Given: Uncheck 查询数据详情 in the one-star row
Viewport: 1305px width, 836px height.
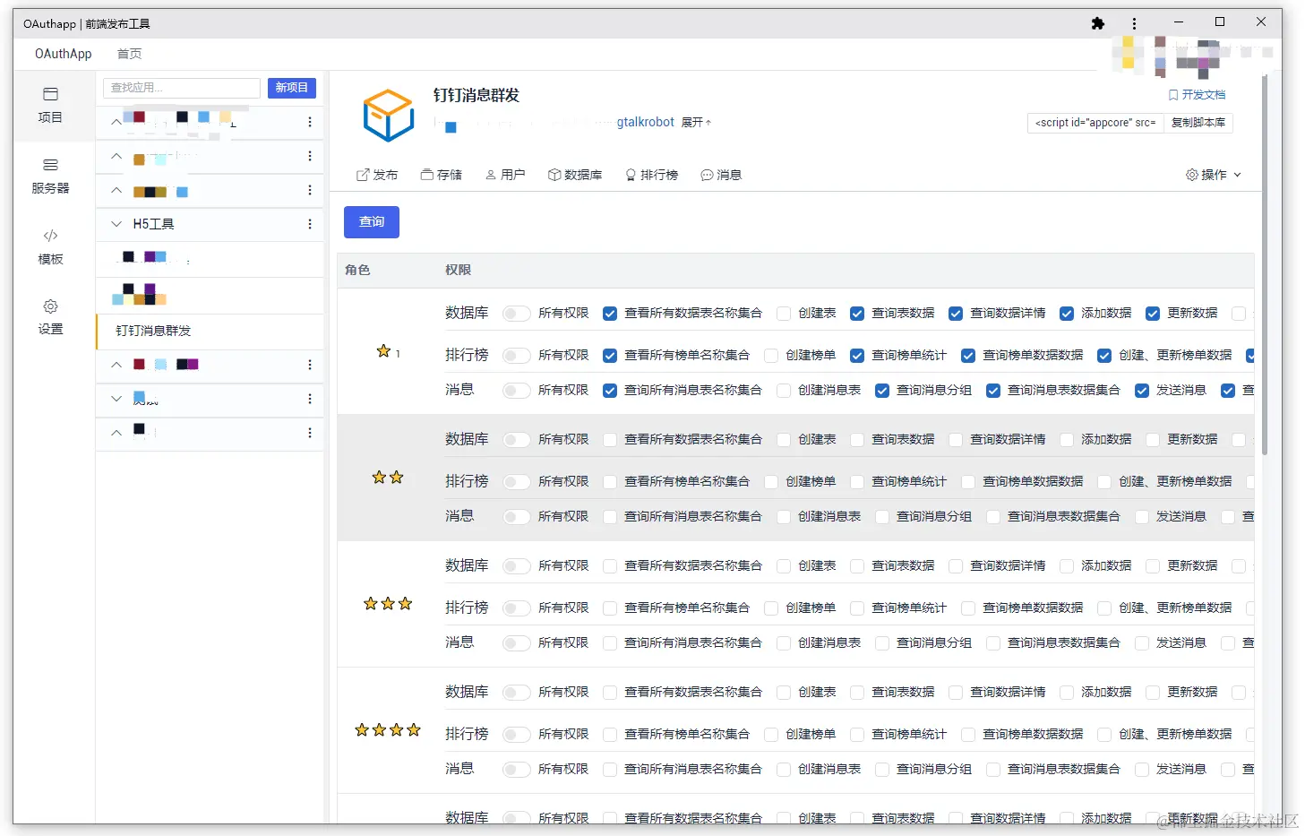Looking at the screenshot, I should click(x=956, y=314).
